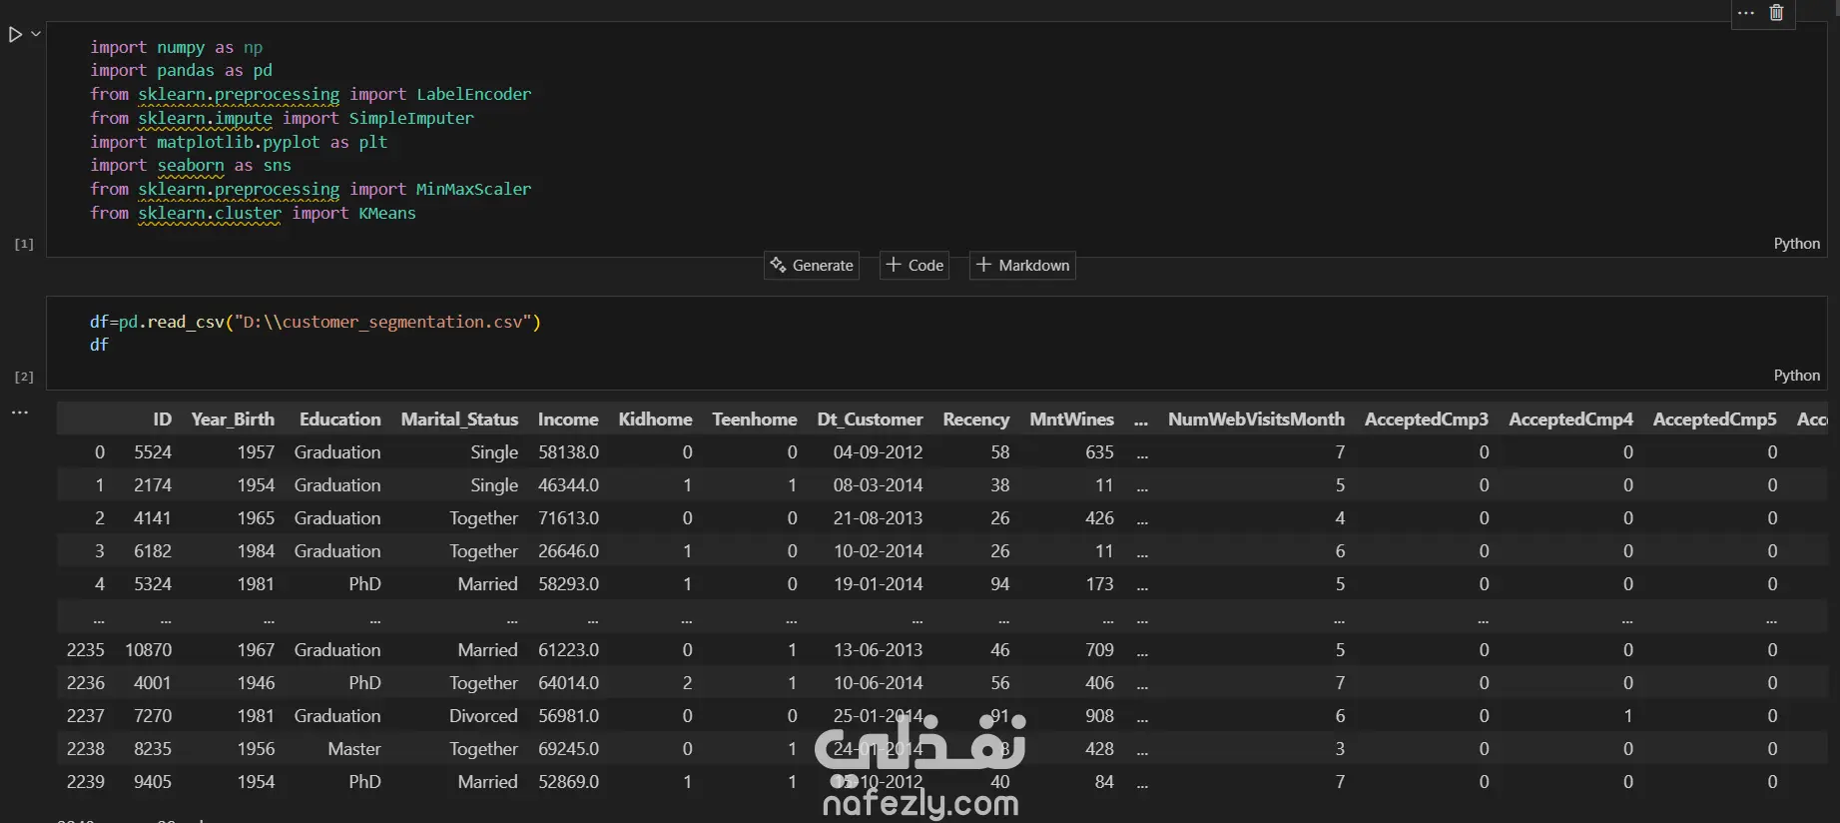Select the ID column header
This screenshot has height=823, width=1840.
click(x=162, y=419)
